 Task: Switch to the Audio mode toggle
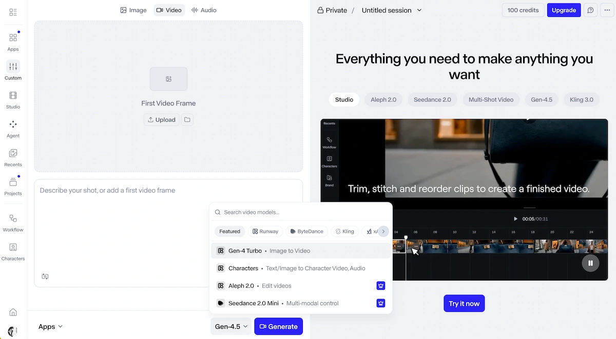tap(204, 10)
